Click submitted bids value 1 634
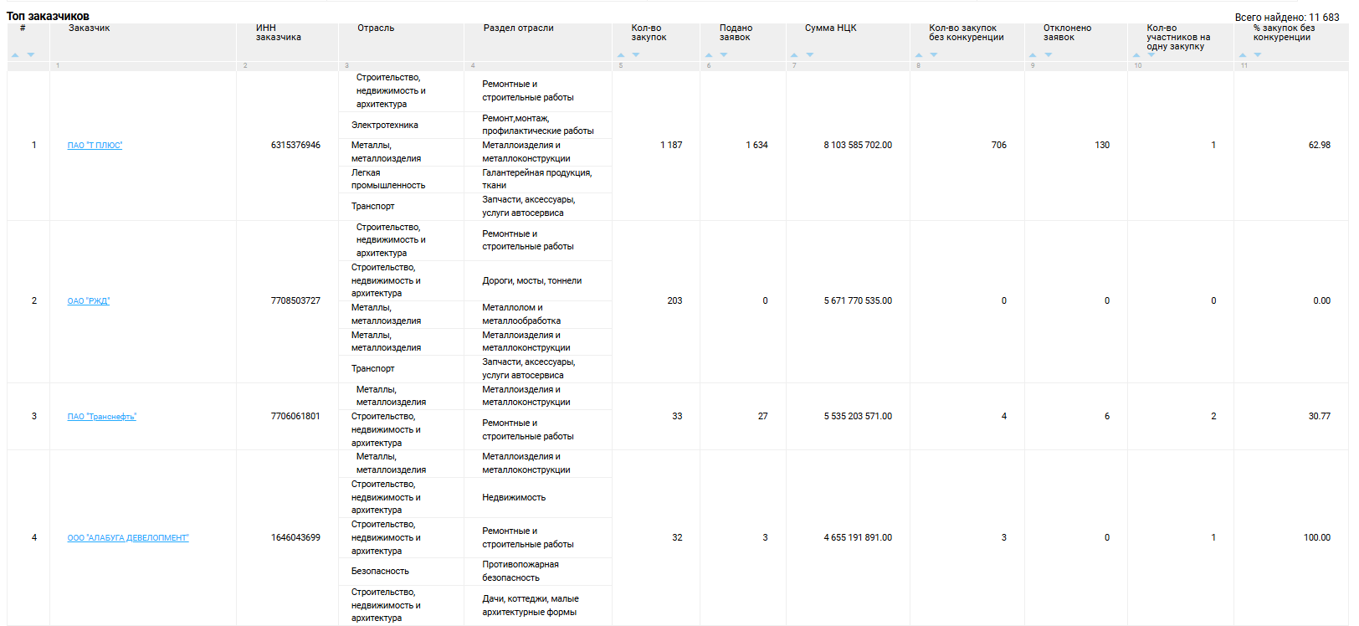1359x626 pixels. coord(756,146)
